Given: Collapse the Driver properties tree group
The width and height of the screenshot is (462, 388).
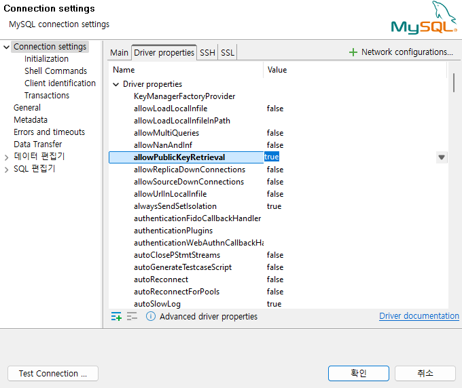Looking at the screenshot, I should click(116, 84).
